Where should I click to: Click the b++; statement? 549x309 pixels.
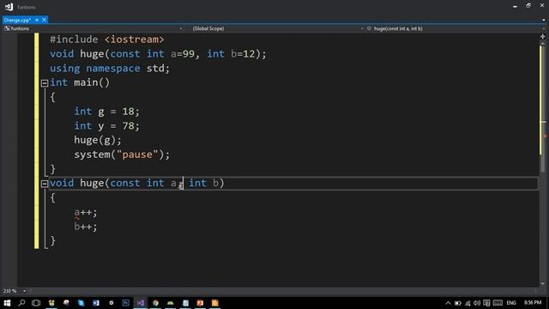(86, 227)
